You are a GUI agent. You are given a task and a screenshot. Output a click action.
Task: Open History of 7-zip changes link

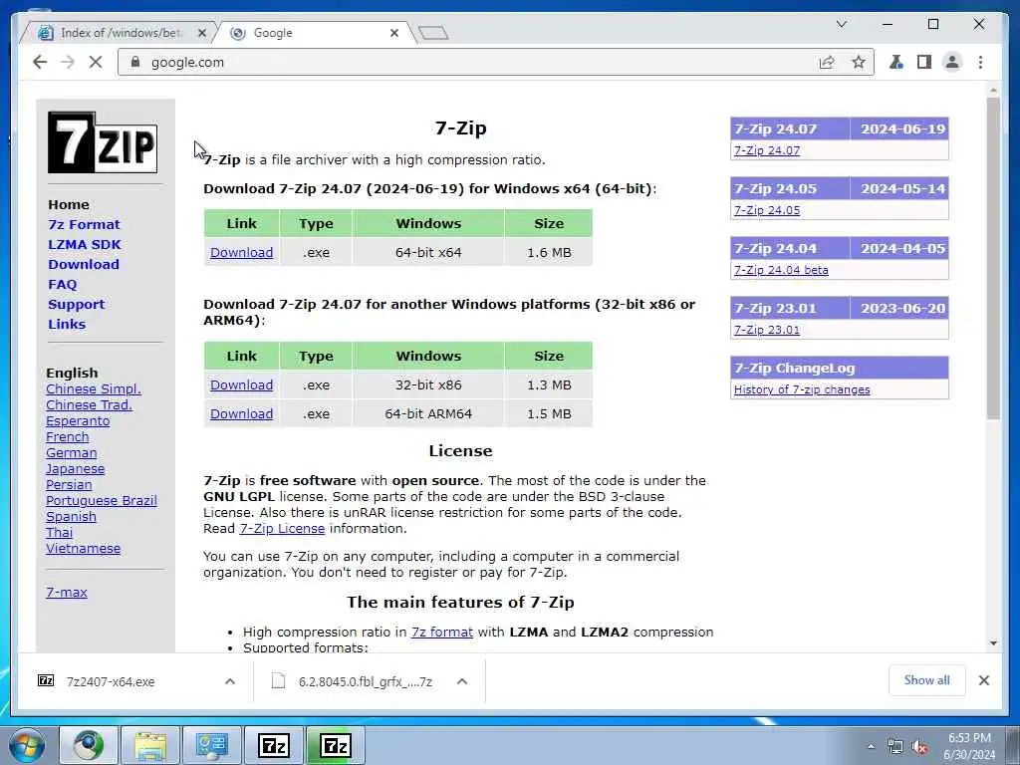802,389
